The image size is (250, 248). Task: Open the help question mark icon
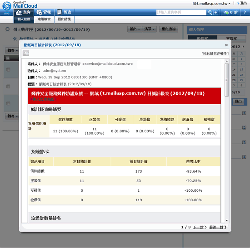pos(245,12)
